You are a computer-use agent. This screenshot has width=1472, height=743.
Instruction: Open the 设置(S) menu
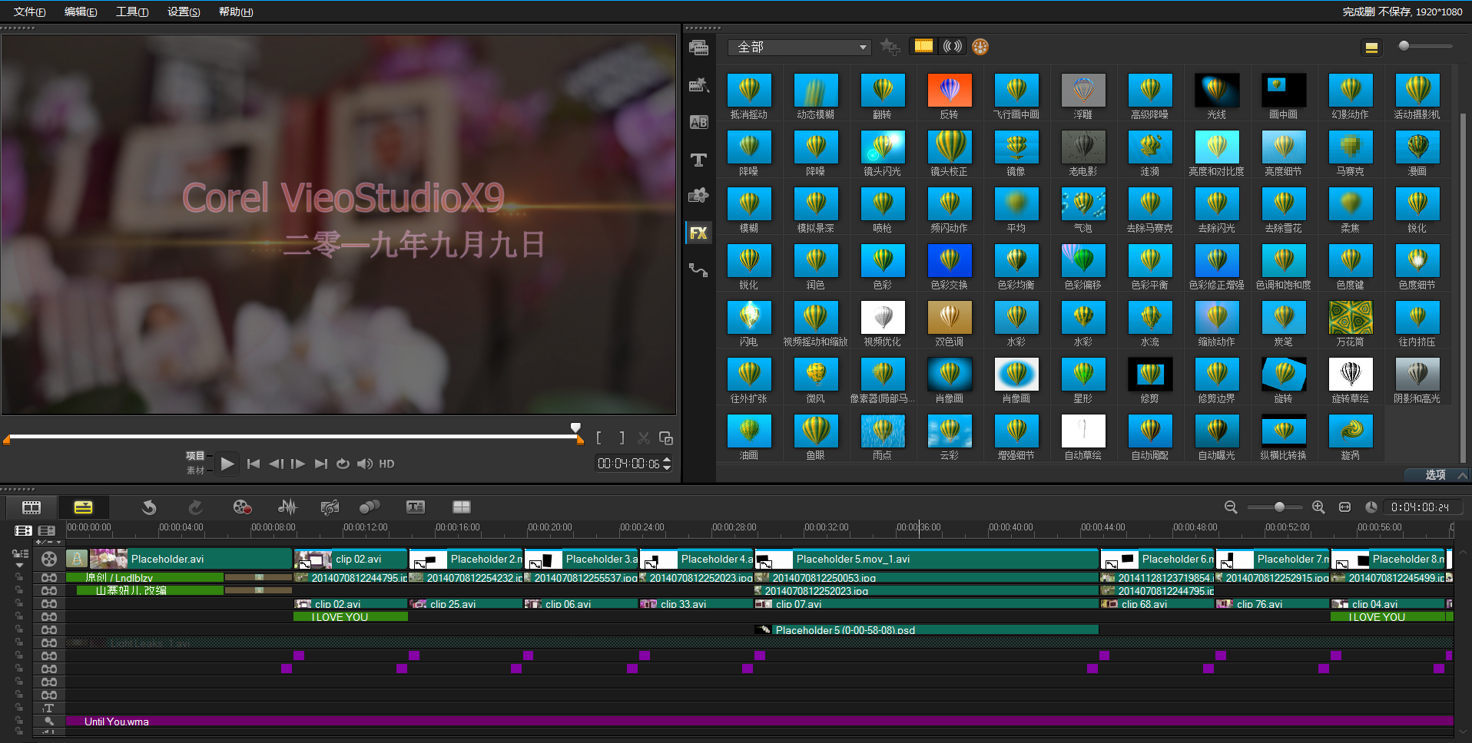pos(184,12)
